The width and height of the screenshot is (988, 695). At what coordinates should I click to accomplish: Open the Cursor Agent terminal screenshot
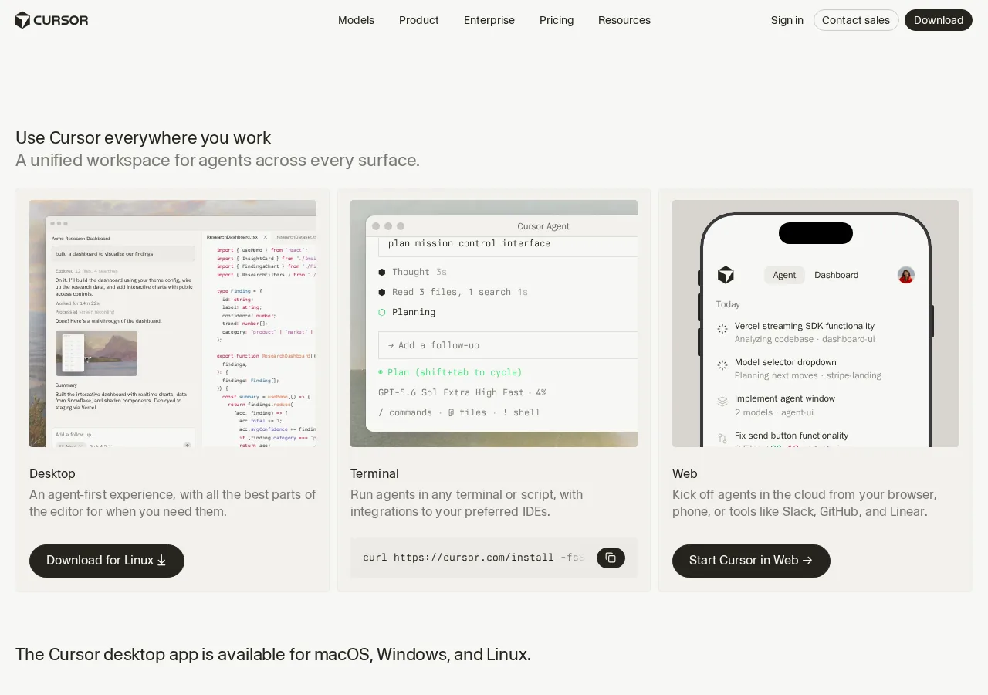click(x=494, y=324)
